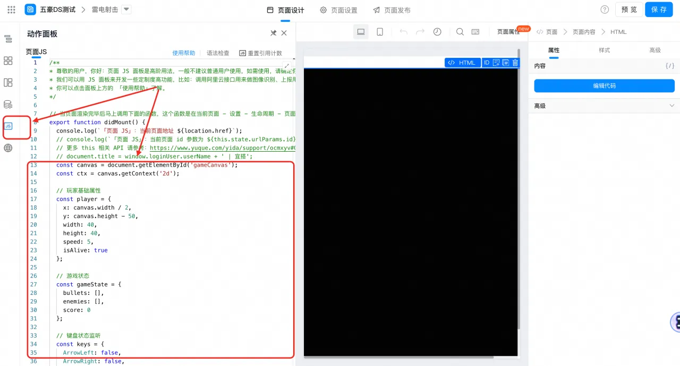Viewport: 680px width, 366px height.
Task: Open the history clock icon
Action: click(x=437, y=32)
